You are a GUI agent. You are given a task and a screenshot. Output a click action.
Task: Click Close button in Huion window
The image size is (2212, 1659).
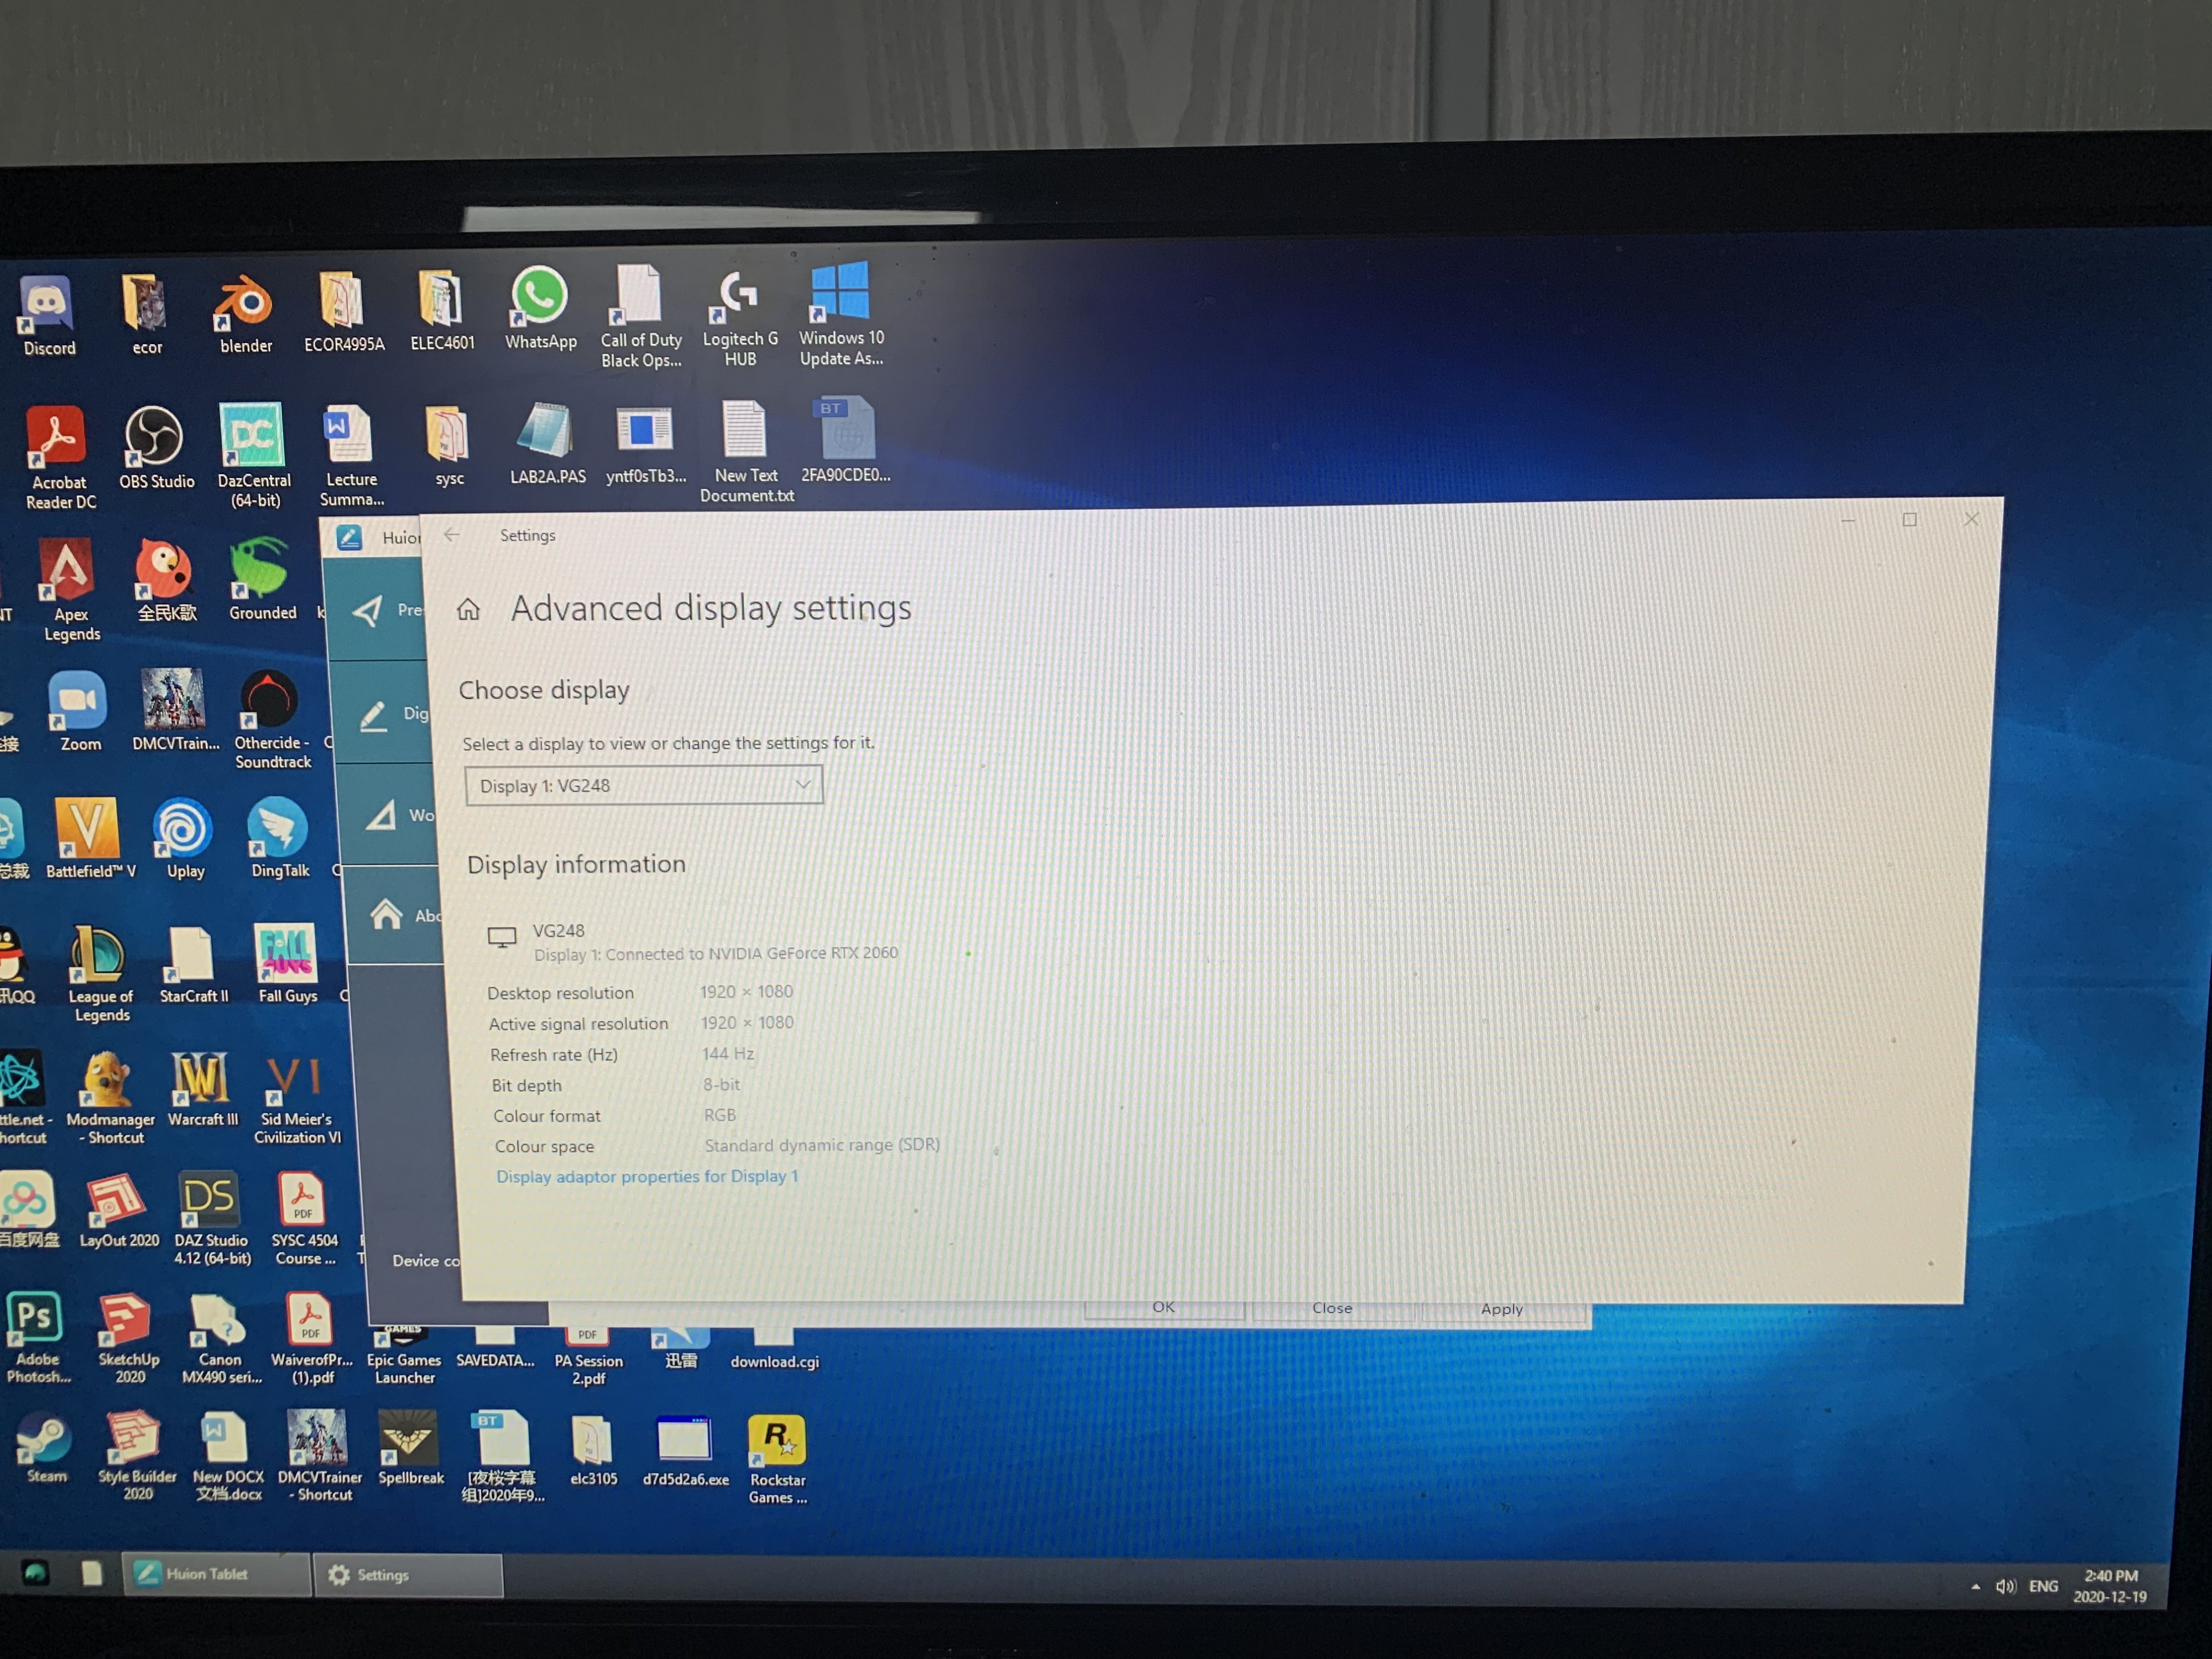1332,1309
